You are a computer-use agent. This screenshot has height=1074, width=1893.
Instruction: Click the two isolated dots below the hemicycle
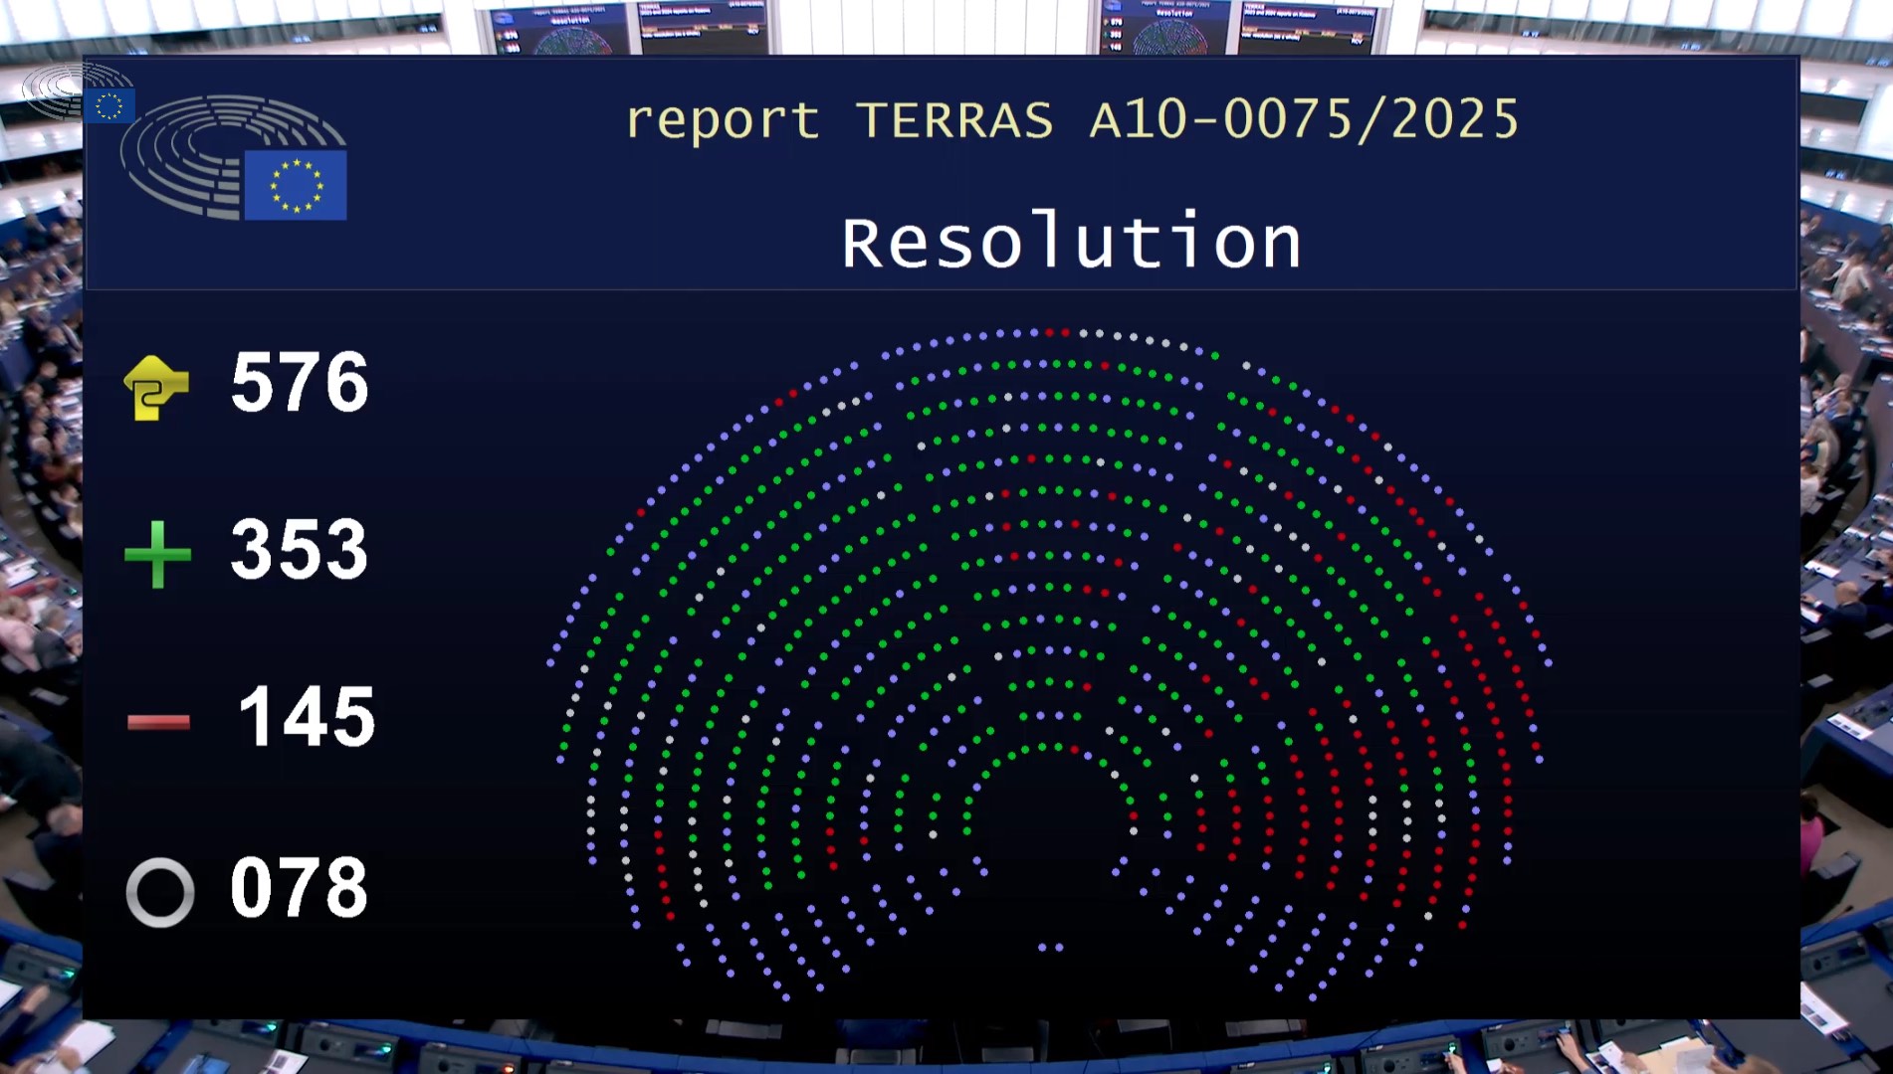(x=1050, y=948)
